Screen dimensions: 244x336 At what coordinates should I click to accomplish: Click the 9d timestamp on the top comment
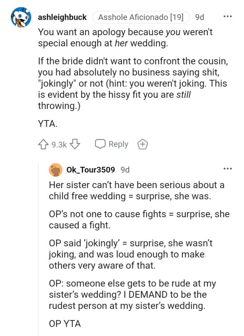(x=199, y=17)
